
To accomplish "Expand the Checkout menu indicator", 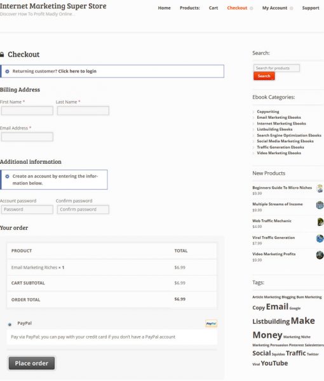I will click(x=252, y=8).
